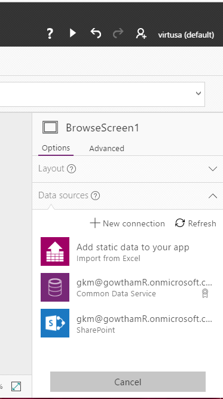Switch to the Advanced tab
This screenshot has width=223, height=399.
click(x=106, y=148)
